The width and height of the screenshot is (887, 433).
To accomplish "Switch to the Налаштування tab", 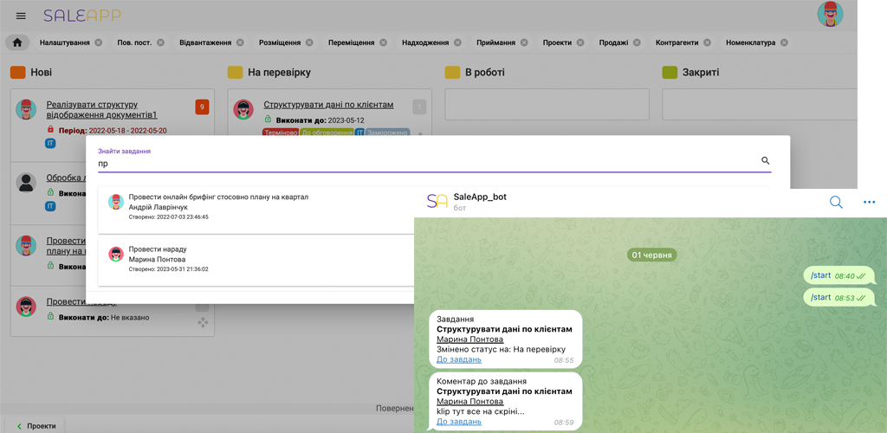I will (x=64, y=42).
